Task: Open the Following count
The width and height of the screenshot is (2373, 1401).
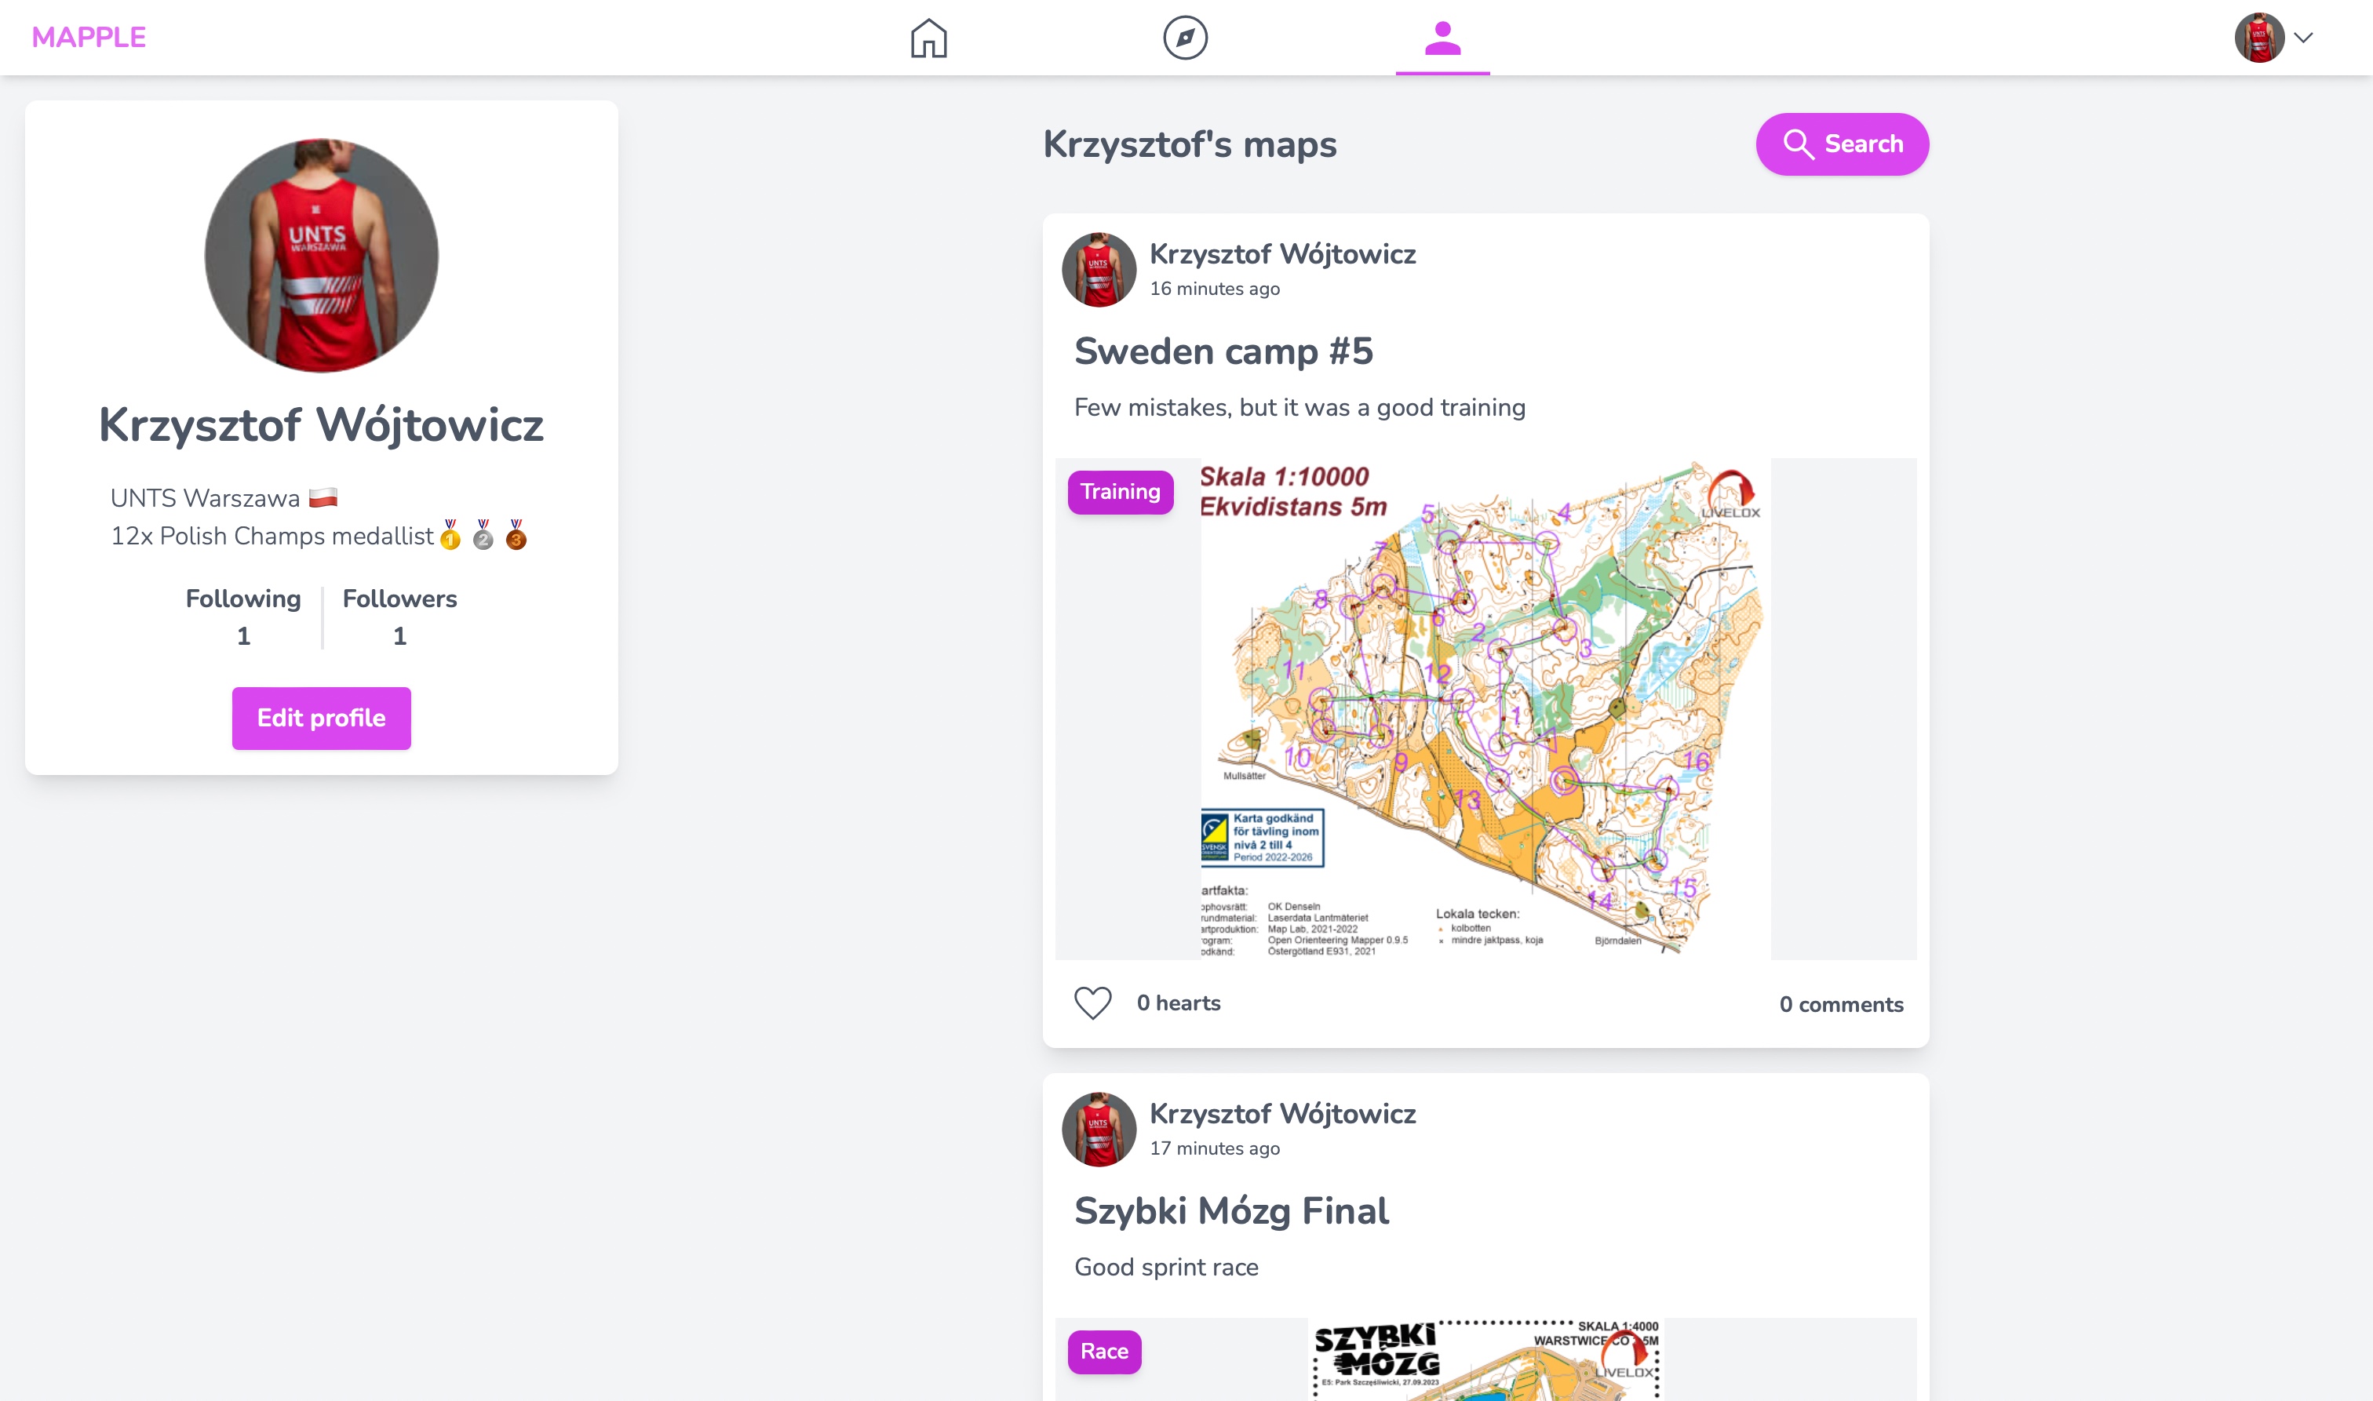Action: [x=243, y=617]
